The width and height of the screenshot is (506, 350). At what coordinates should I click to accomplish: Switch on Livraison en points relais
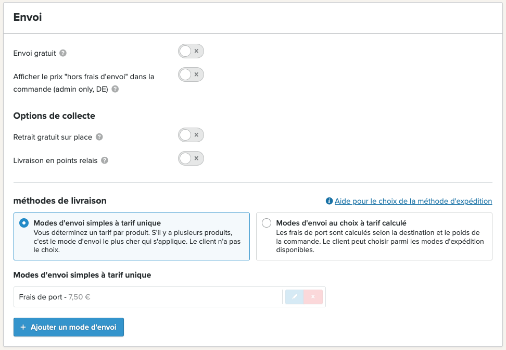(191, 158)
